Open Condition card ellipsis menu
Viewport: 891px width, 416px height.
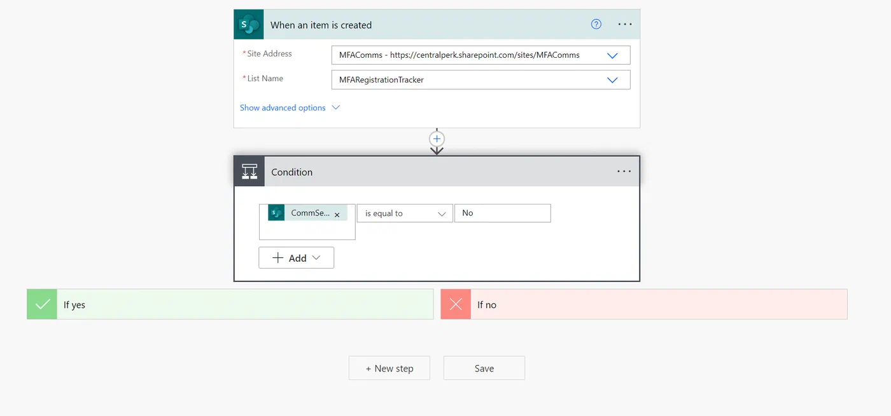click(x=624, y=171)
